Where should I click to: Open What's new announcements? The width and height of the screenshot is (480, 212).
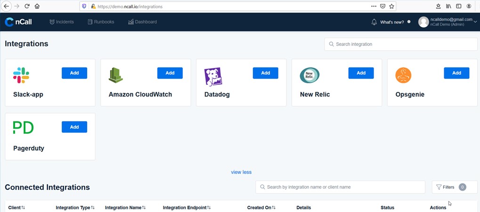(x=392, y=22)
